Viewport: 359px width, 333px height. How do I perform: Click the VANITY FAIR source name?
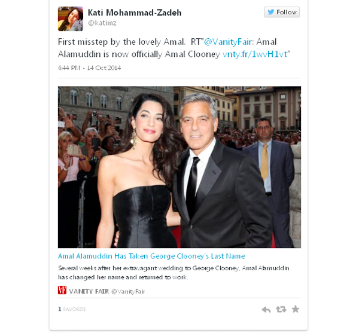89,291
